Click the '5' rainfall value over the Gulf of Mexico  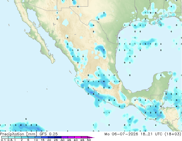[146, 44]
